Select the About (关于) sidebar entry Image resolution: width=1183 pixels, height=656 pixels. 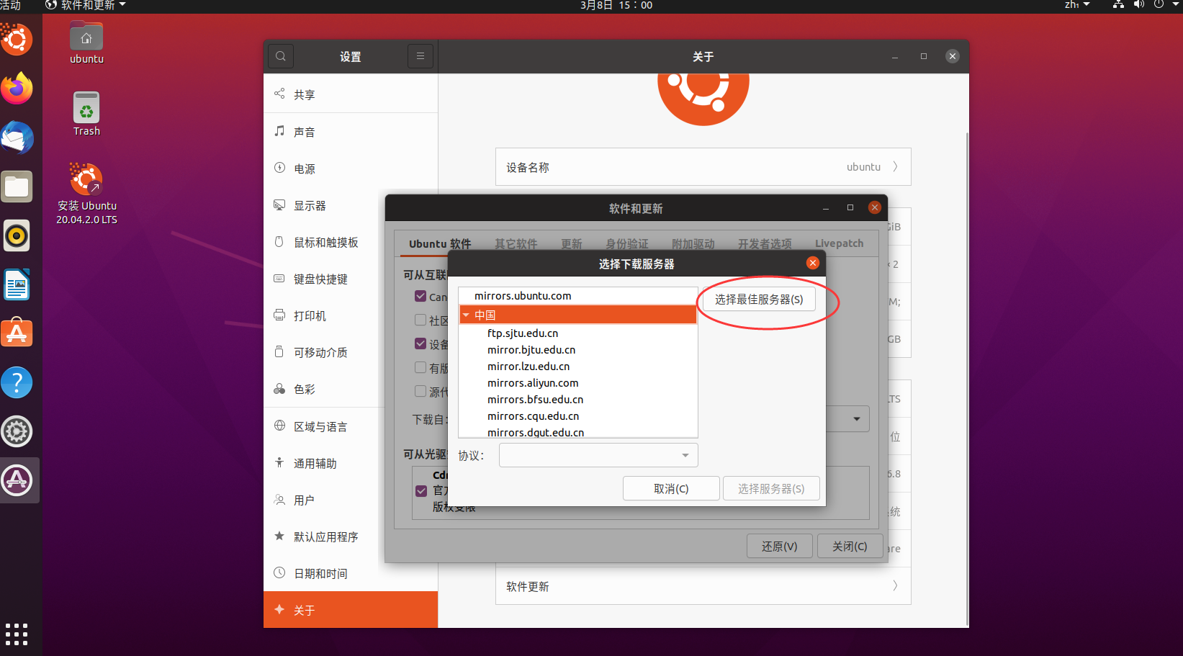click(x=351, y=610)
